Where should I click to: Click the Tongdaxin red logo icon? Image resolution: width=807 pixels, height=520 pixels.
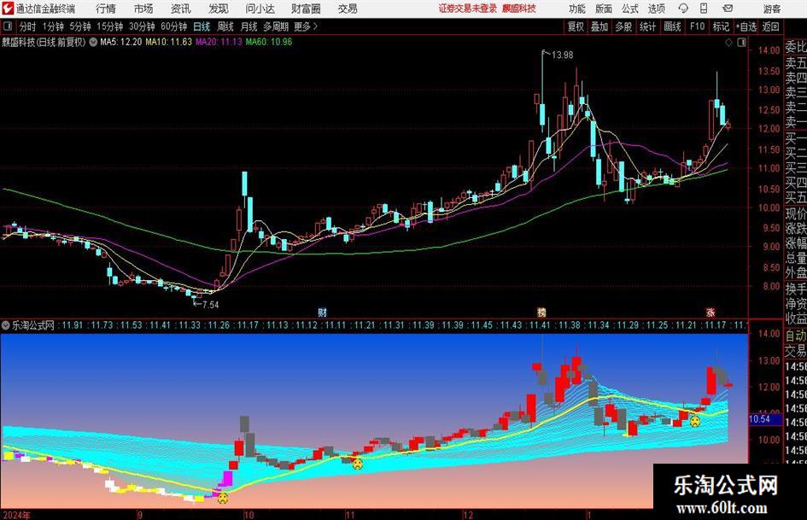coord(8,9)
